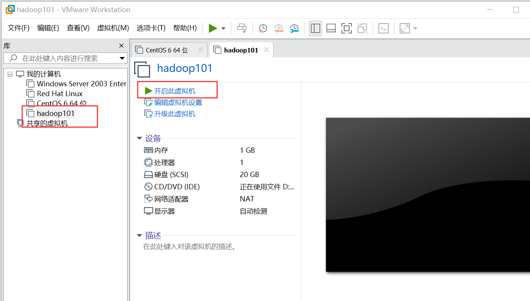Image resolution: width=530 pixels, height=301 pixels.
Task: Click the memory icon beside 内存
Action: pyautogui.click(x=148, y=150)
